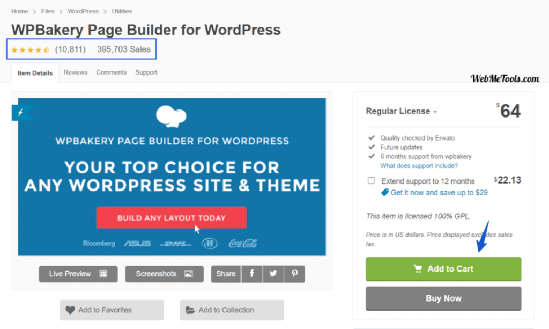This screenshot has width=549, height=329.
Task: Expand the Regular License dropdown
Action: click(x=402, y=111)
